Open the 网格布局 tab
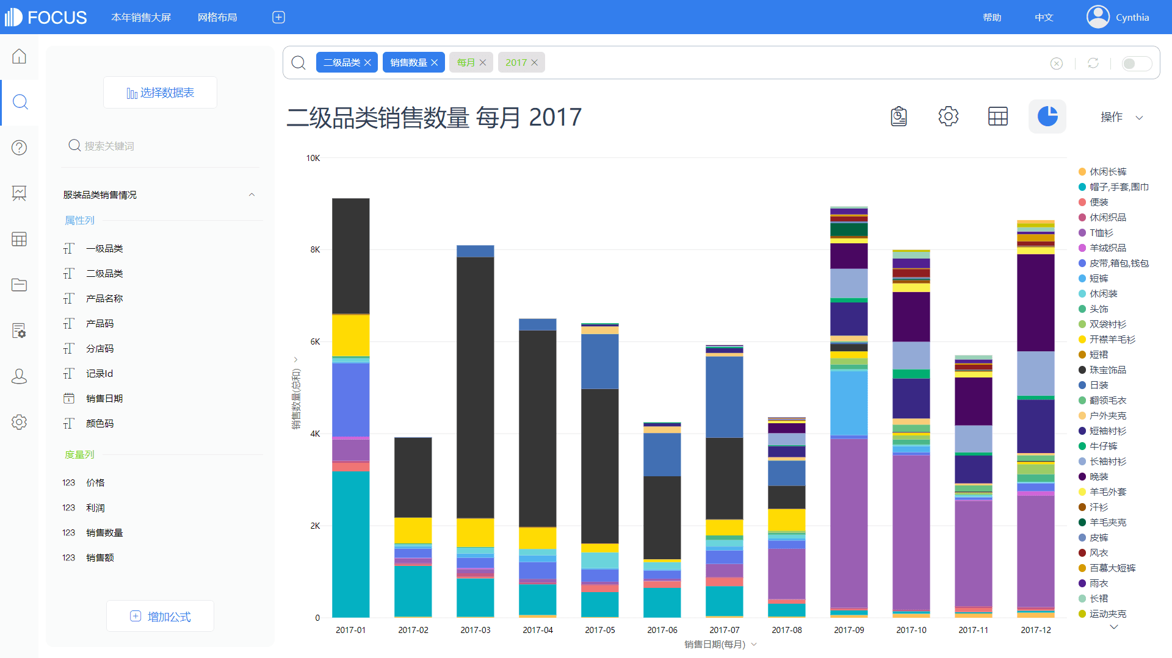The width and height of the screenshot is (1172, 658). (217, 17)
